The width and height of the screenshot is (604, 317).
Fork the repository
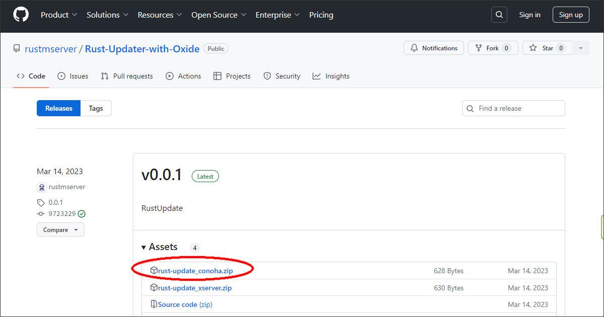[493, 48]
